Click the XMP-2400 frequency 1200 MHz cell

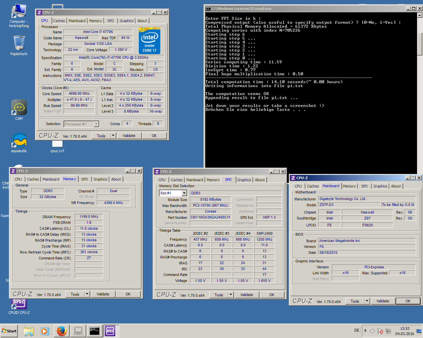265,239
